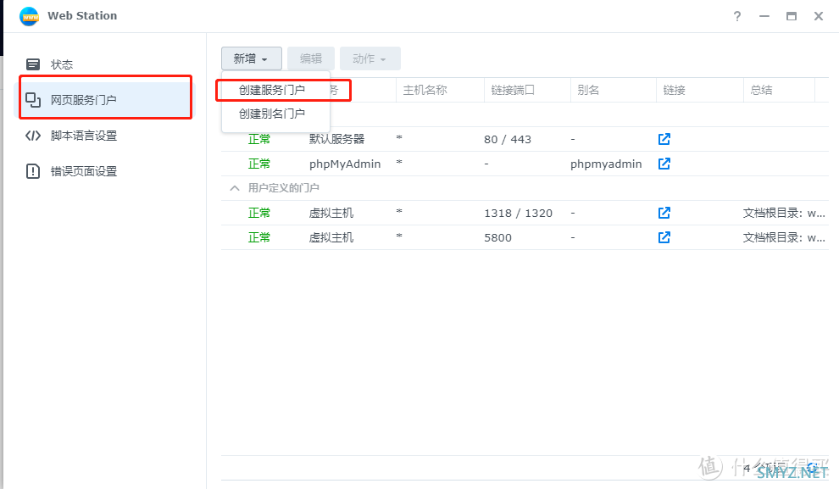This screenshot has height=489, width=839.
Task: Switch to 脚本语言设置 sidebar tab
Action: click(105, 136)
